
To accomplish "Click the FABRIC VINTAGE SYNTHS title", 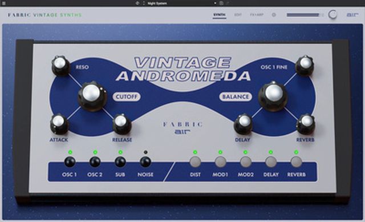I will [44, 15].
